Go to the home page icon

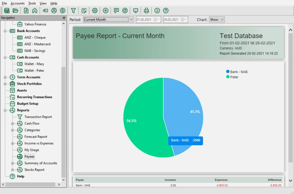point(35,11)
